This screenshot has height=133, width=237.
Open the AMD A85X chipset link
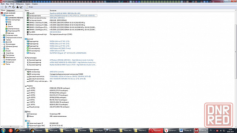(57, 18)
